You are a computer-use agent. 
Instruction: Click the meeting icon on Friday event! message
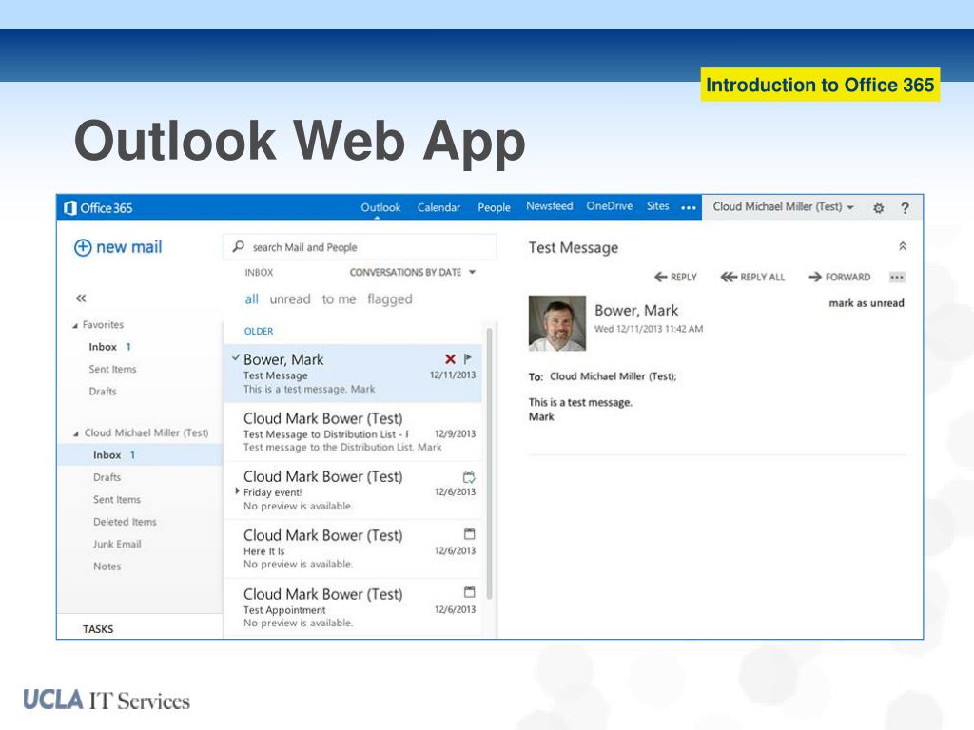[x=470, y=477]
